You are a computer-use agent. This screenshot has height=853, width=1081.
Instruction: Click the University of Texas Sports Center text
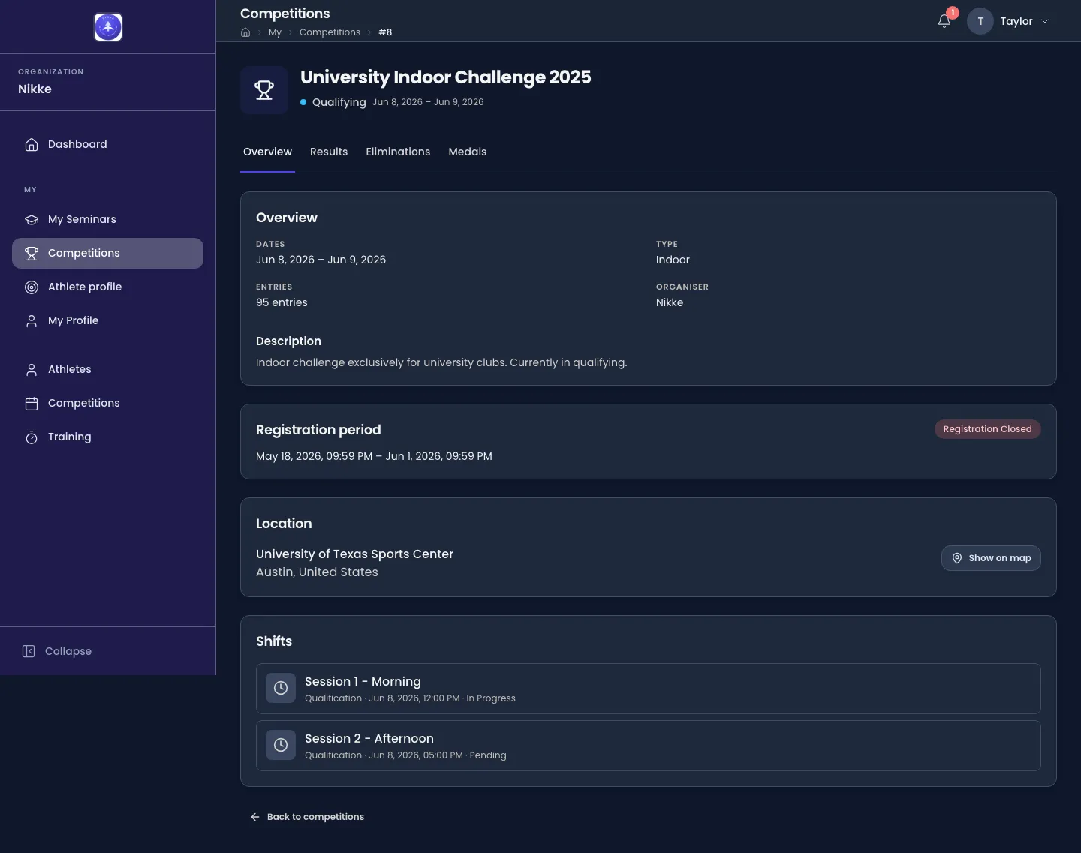pyautogui.click(x=354, y=554)
